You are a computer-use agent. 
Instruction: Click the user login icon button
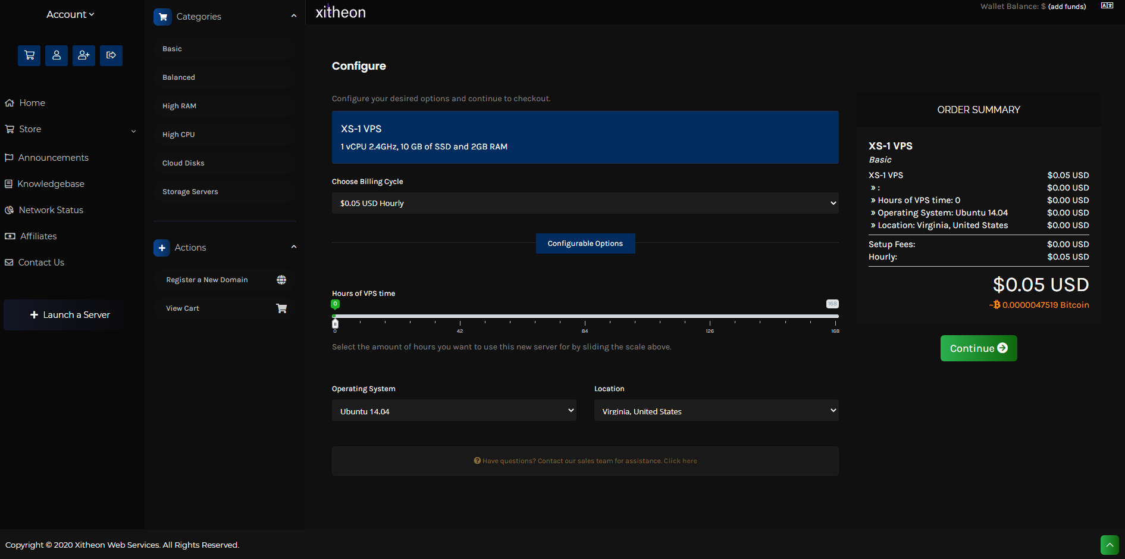pyautogui.click(x=57, y=55)
